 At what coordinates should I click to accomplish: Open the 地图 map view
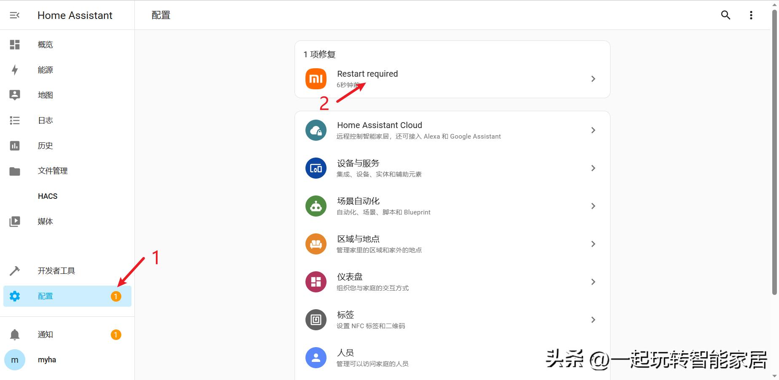45,95
